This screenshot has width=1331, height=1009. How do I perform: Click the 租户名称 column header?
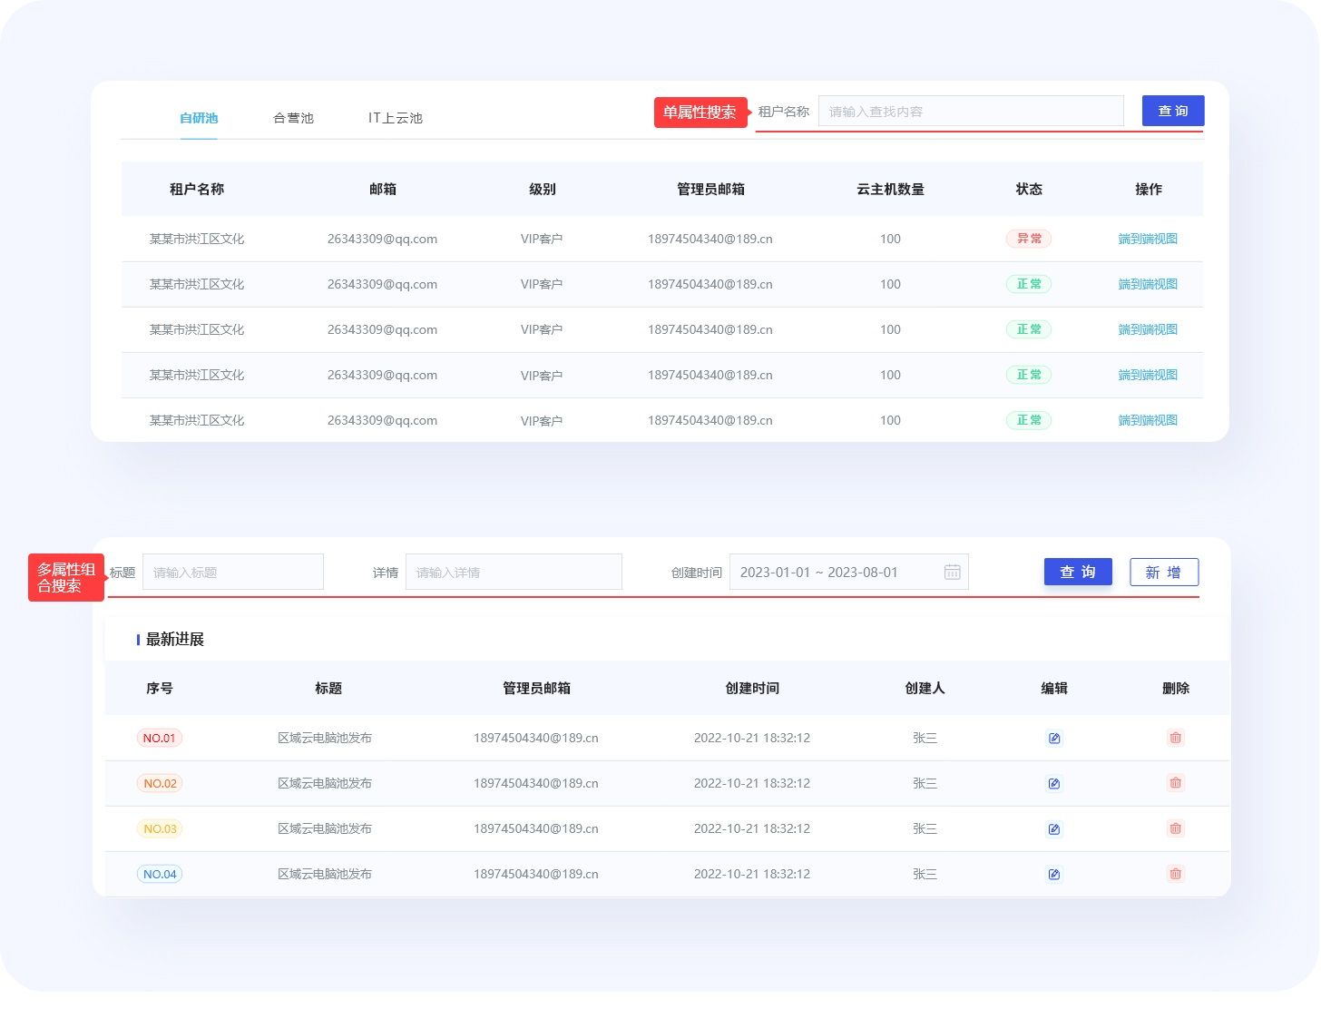pyautogui.click(x=197, y=189)
